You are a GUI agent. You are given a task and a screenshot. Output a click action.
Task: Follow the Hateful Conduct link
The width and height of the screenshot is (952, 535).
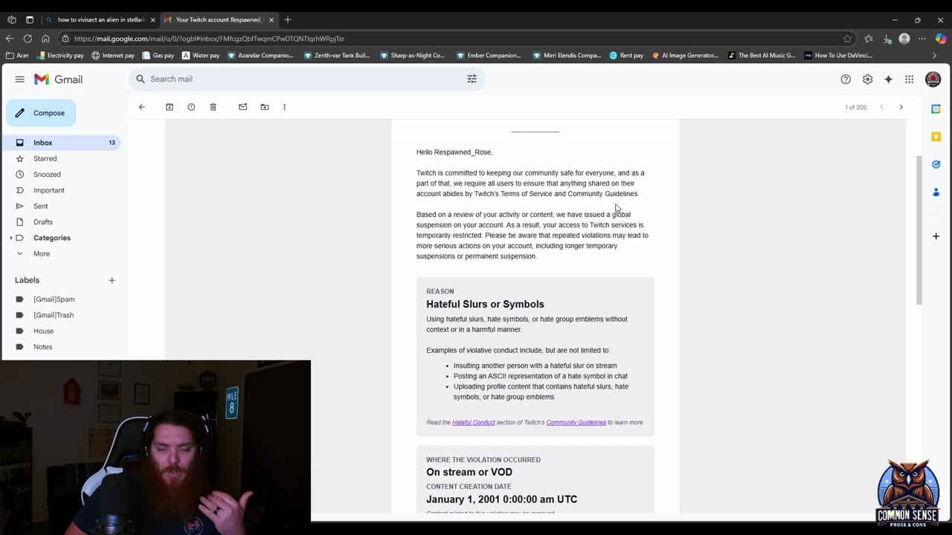point(473,422)
